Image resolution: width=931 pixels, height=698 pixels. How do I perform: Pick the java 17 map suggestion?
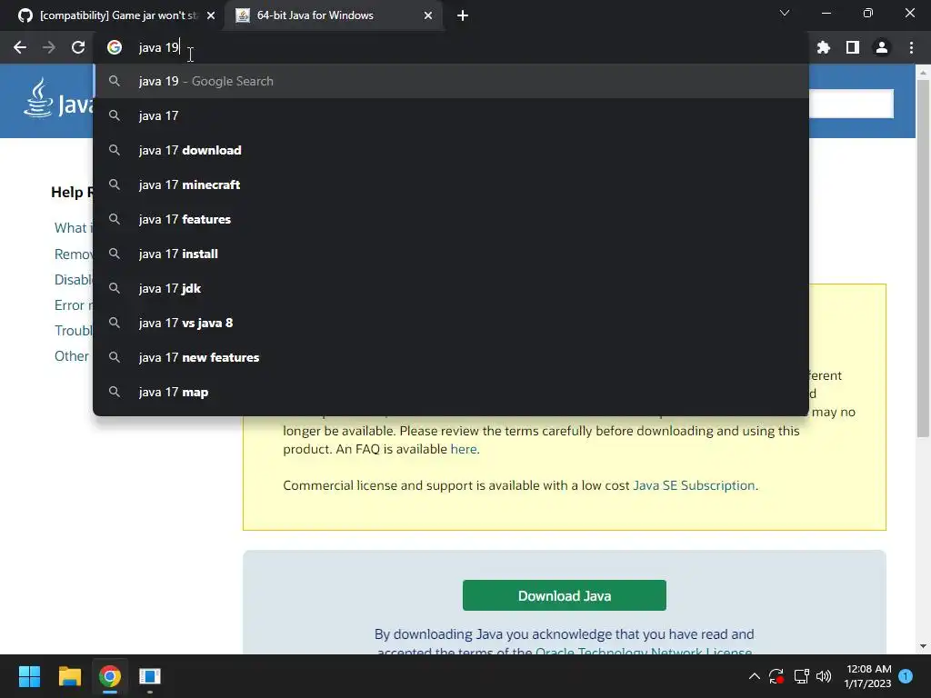point(451,392)
